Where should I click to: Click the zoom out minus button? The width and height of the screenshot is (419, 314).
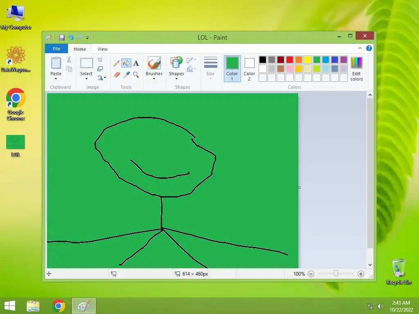coord(311,274)
